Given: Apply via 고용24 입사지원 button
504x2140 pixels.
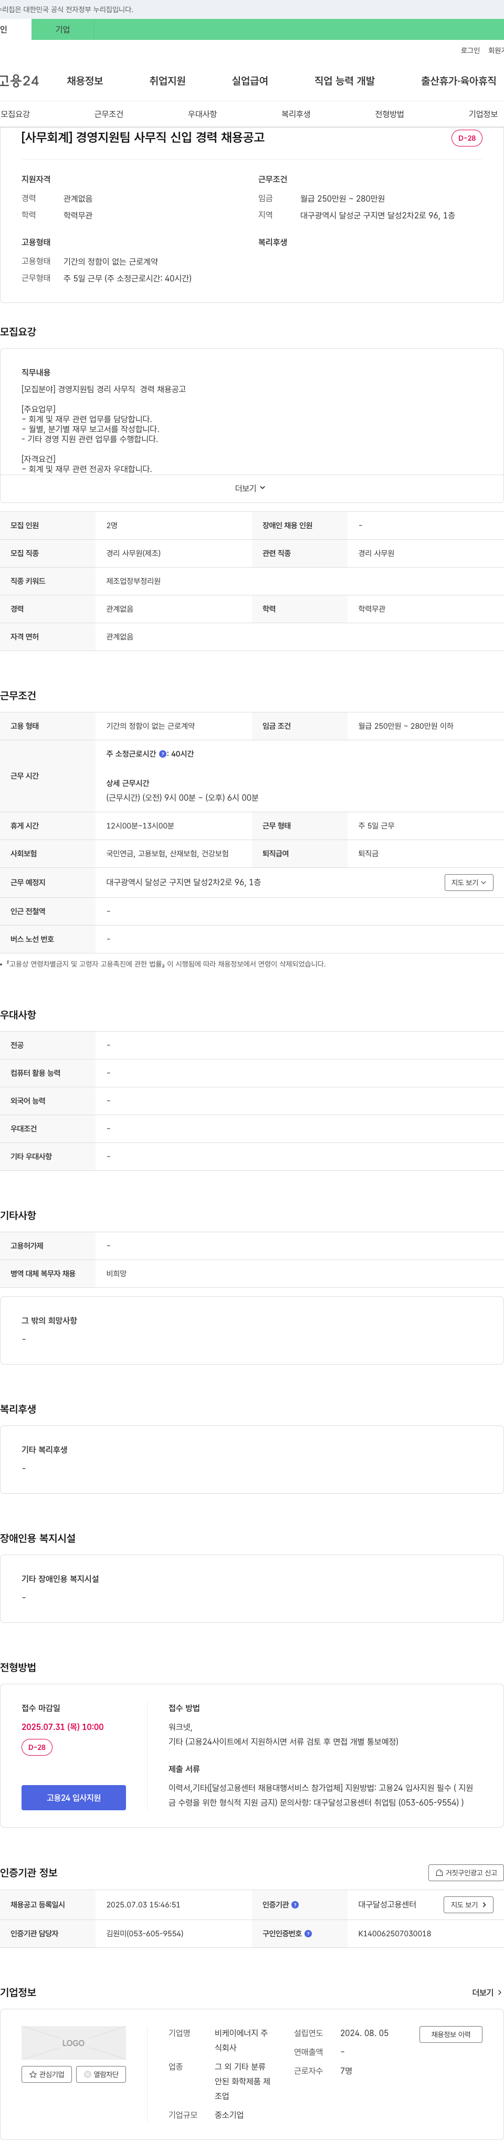Looking at the screenshot, I should click(x=74, y=1797).
